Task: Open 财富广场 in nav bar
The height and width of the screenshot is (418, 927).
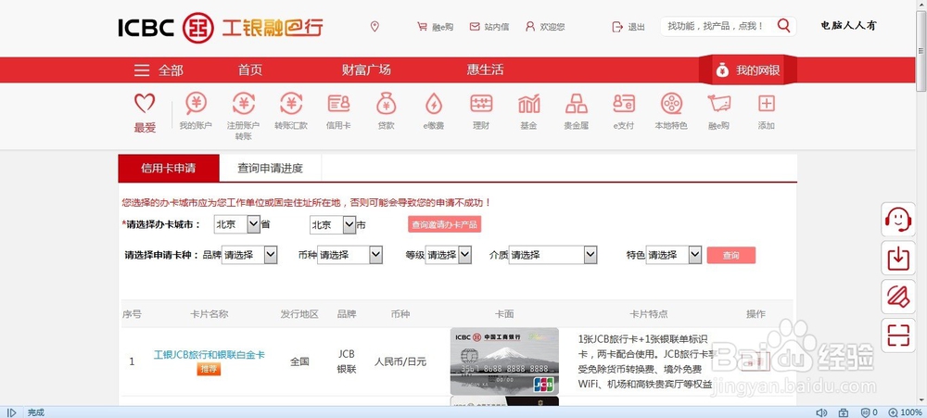Action: (x=366, y=70)
